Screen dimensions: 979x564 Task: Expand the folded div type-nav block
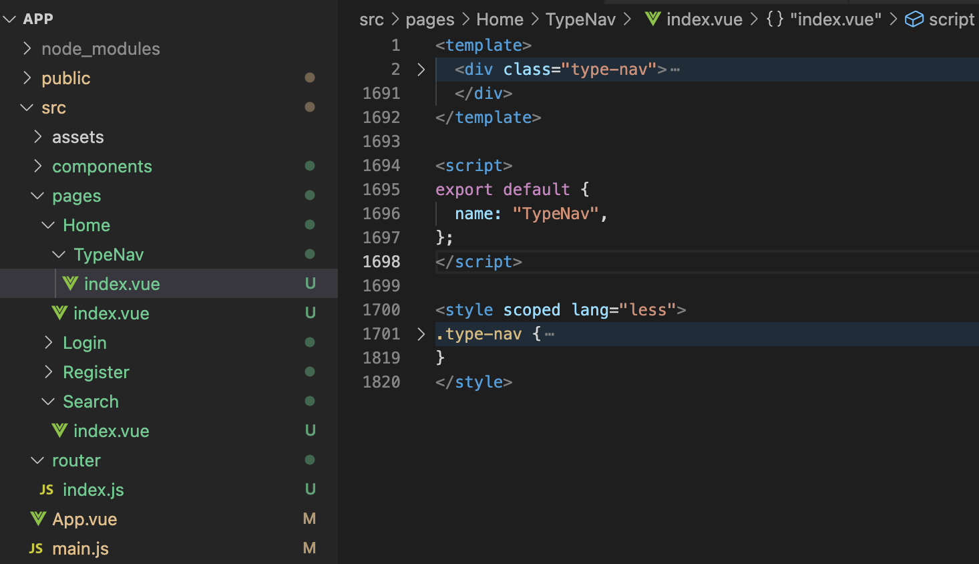tap(421, 69)
